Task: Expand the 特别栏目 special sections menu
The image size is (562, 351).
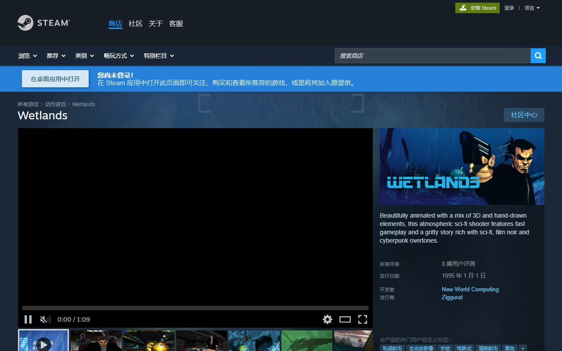Action: 159,56
